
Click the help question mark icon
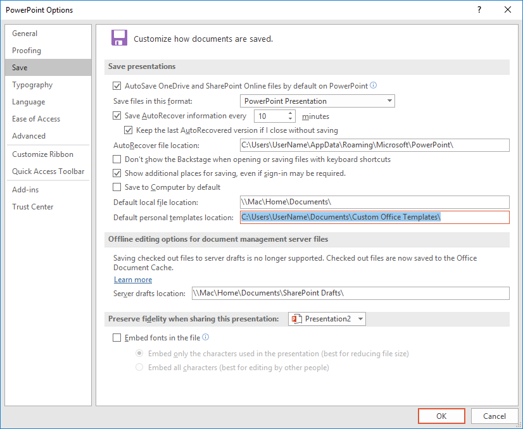click(479, 9)
